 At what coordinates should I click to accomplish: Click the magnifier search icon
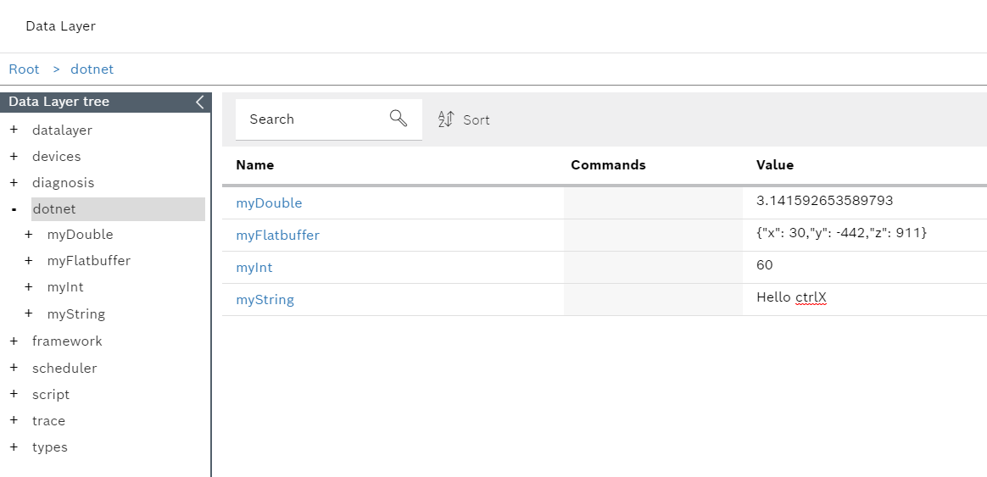click(399, 119)
